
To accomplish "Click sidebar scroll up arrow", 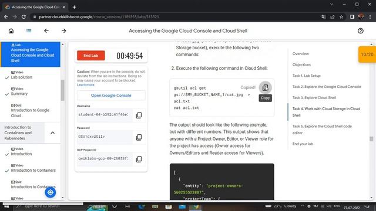I will pos(63,45).
